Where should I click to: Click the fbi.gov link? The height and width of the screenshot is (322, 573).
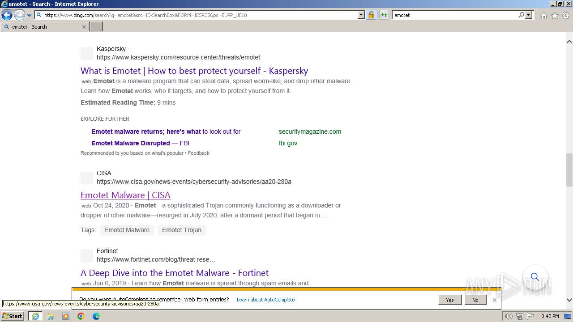(x=288, y=143)
